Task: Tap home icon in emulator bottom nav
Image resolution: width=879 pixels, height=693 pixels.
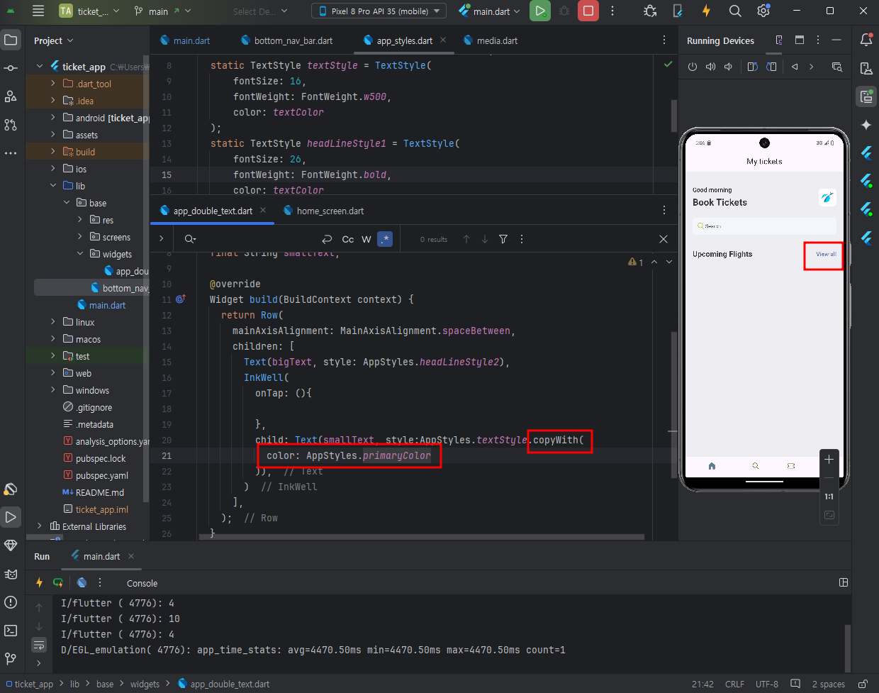Action: click(x=712, y=466)
